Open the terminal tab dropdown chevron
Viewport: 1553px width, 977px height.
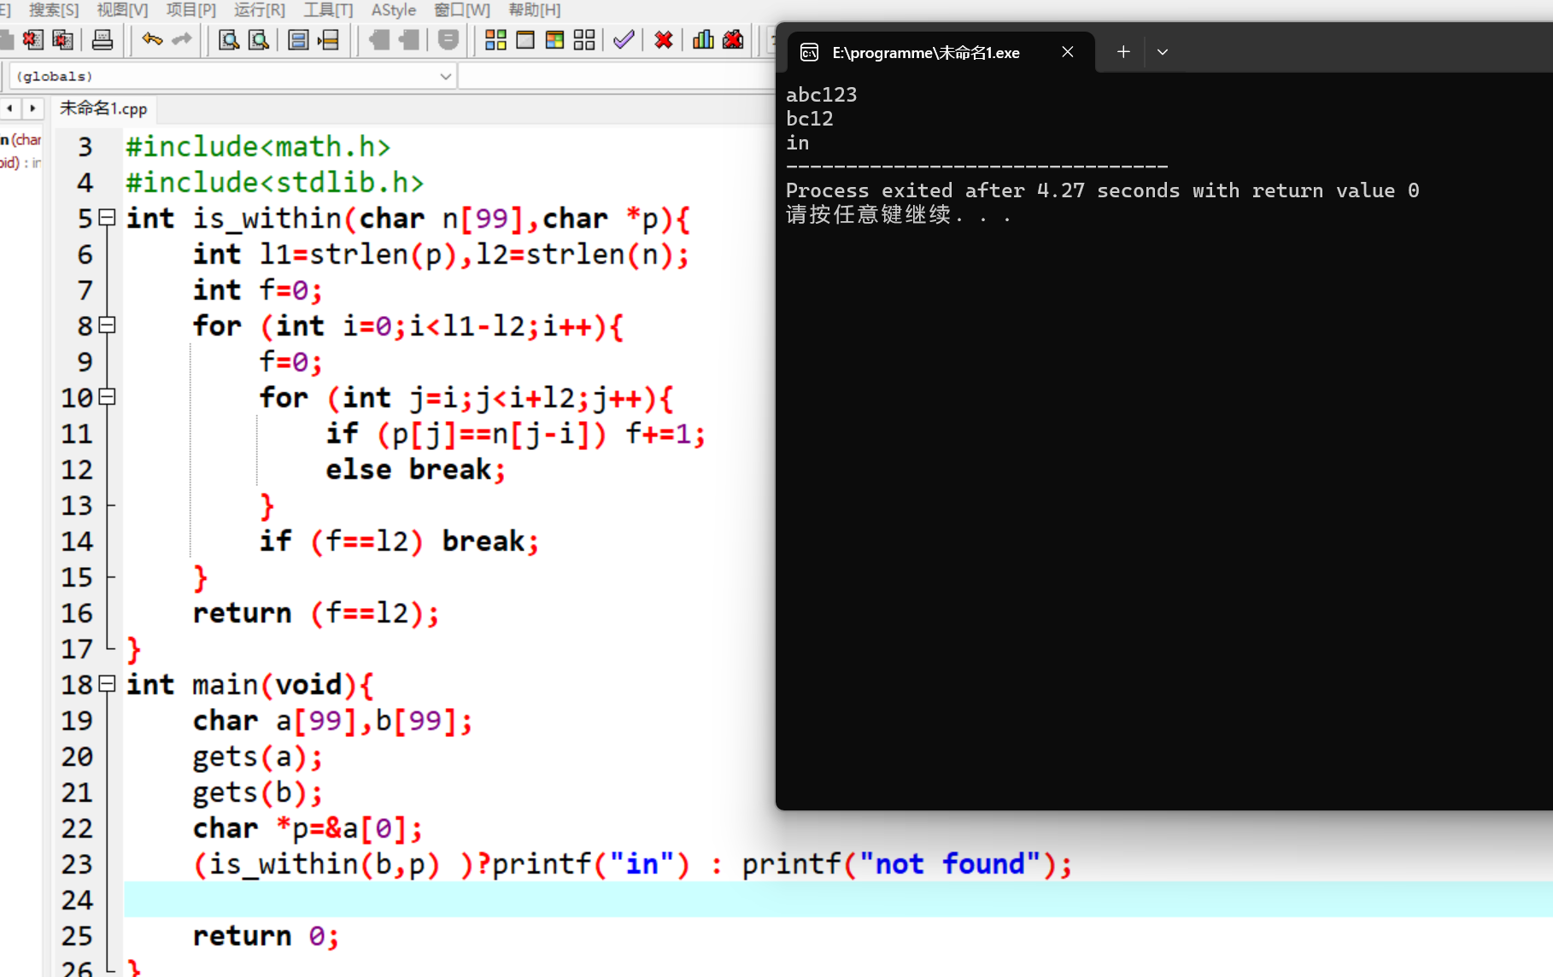(x=1163, y=52)
